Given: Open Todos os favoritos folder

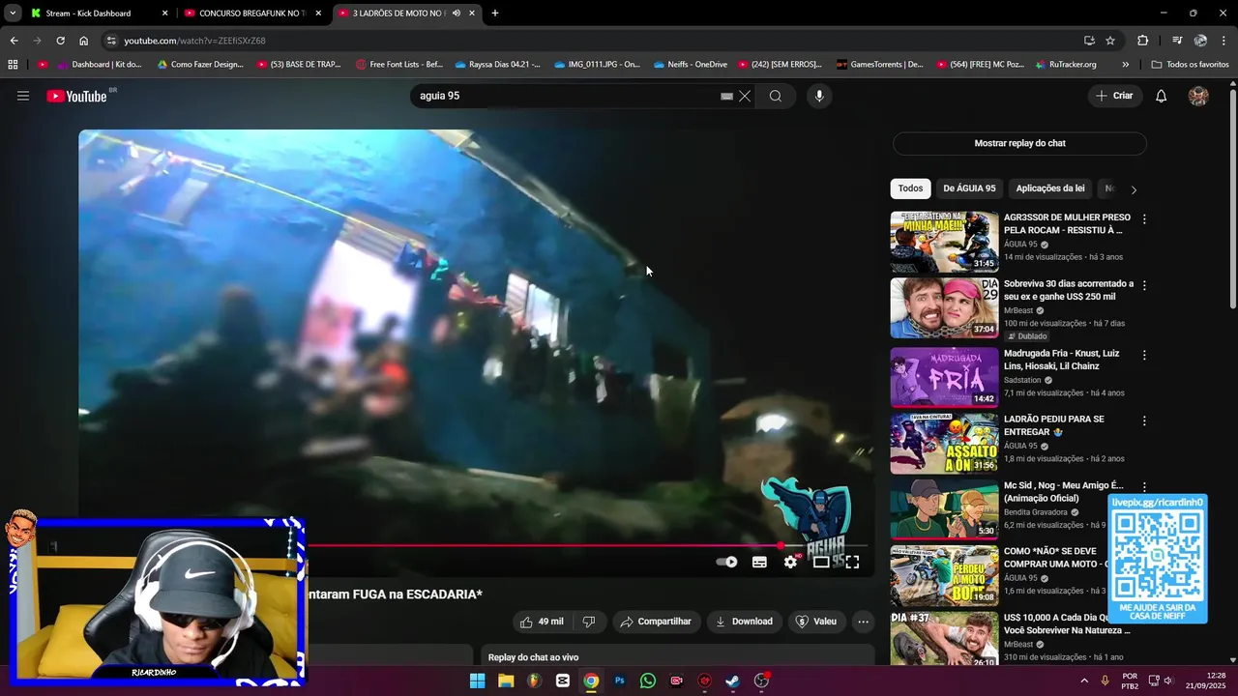Looking at the screenshot, I should [x=1190, y=65].
